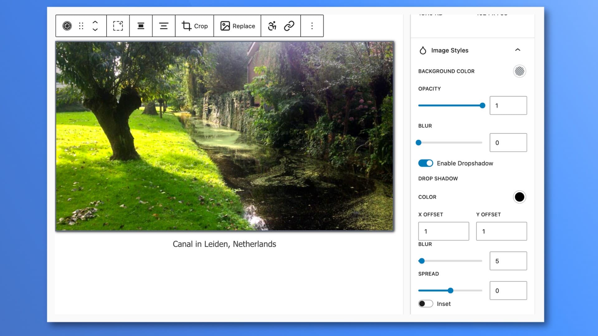
Task: Open the link insertion icon
Action: pos(290,26)
